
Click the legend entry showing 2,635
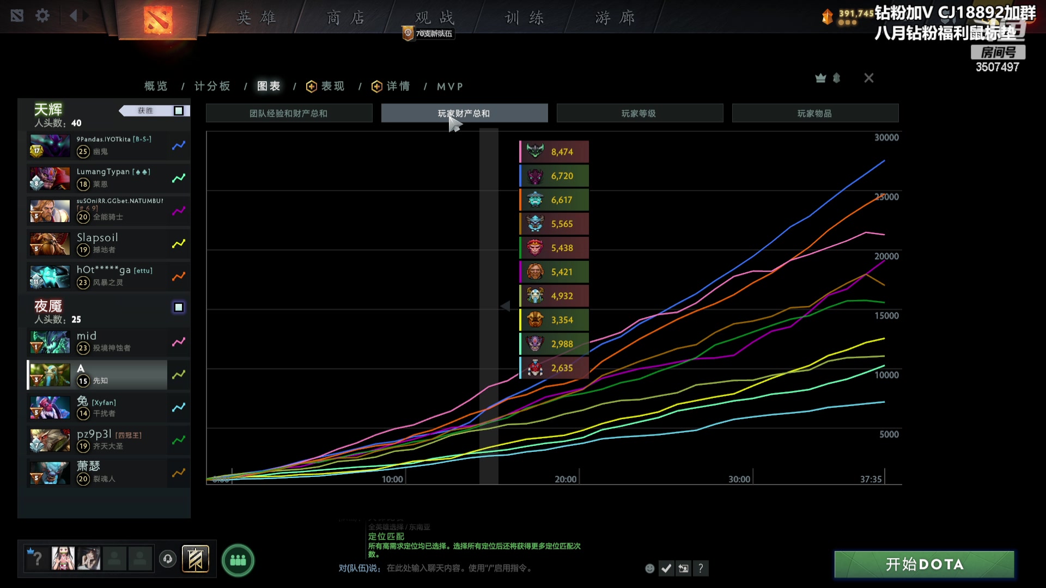(x=554, y=368)
